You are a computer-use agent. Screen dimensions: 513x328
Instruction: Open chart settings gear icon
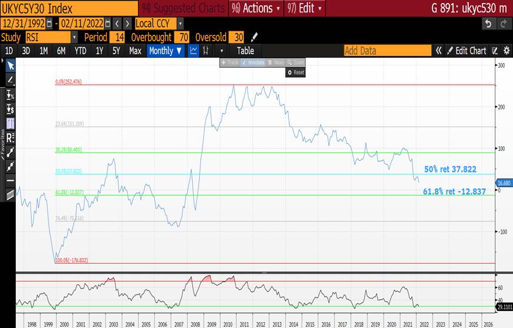(507, 51)
